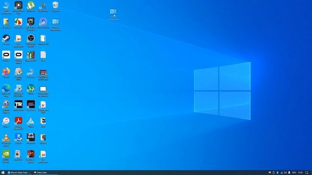Image resolution: width=312 pixels, height=175 pixels.
Task: Open the microphone tray icon
Action: pyautogui.click(x=289, y=173)
